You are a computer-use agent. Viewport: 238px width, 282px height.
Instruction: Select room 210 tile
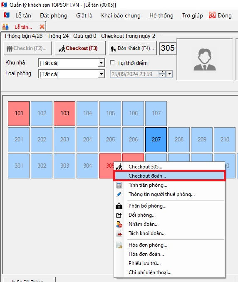(225, 140)
